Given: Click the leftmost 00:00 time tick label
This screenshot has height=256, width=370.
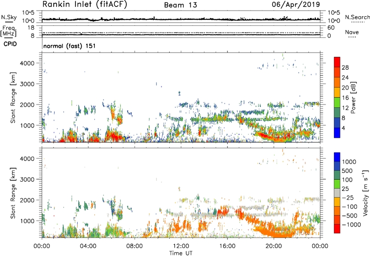Looking at the screenshot, I should pos(42,246).
